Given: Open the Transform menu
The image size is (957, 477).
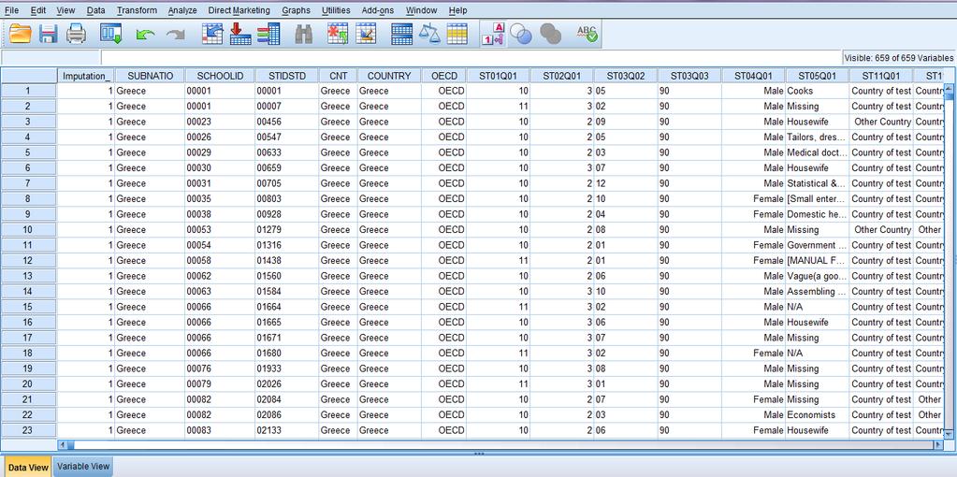Looking at the screenshot, I should tap(137, 10).
